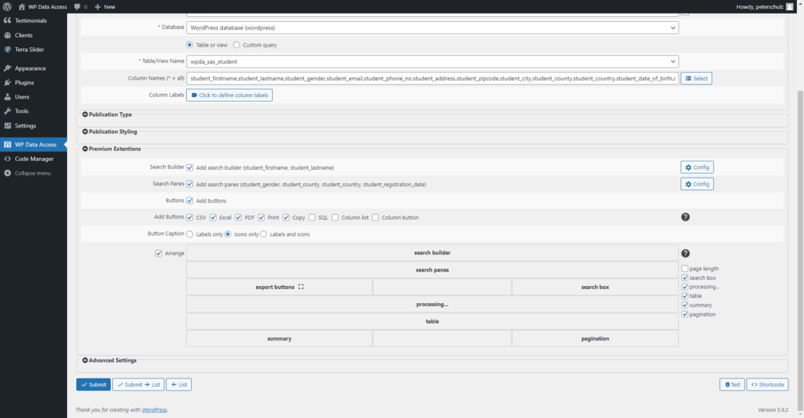Viewport: 804px width, 418px height.
Task: Open the WordPress logo menu
Action: click(x=7, y=6)
